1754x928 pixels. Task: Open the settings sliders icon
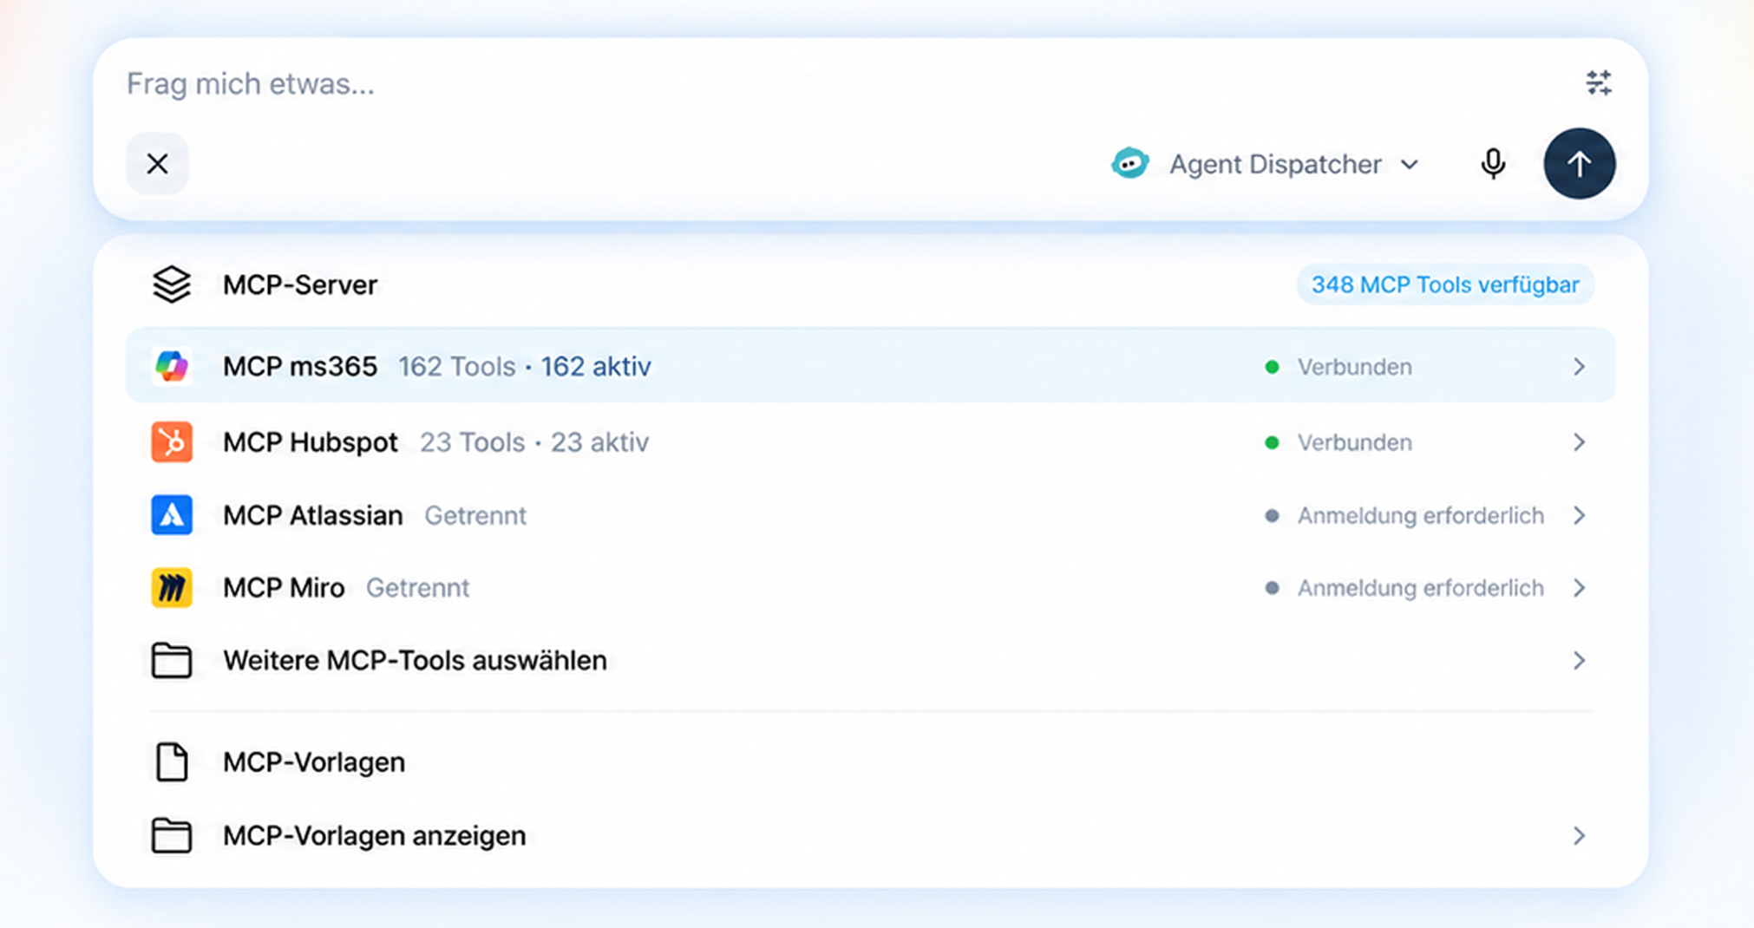(1598, 83)
